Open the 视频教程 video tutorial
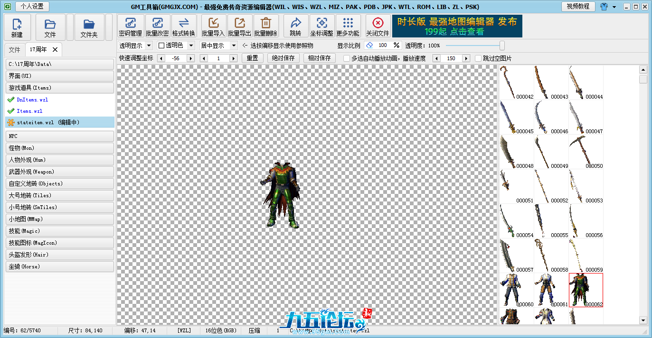Viewport: 652px width, 338px height. (x=578, y=7)
